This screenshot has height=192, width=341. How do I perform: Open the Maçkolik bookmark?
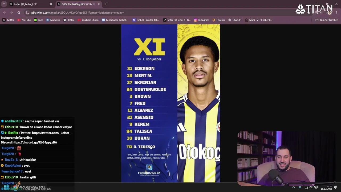[53, 20]
